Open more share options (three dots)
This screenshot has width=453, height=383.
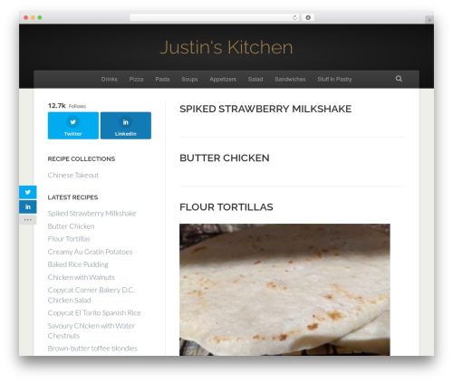28,219
